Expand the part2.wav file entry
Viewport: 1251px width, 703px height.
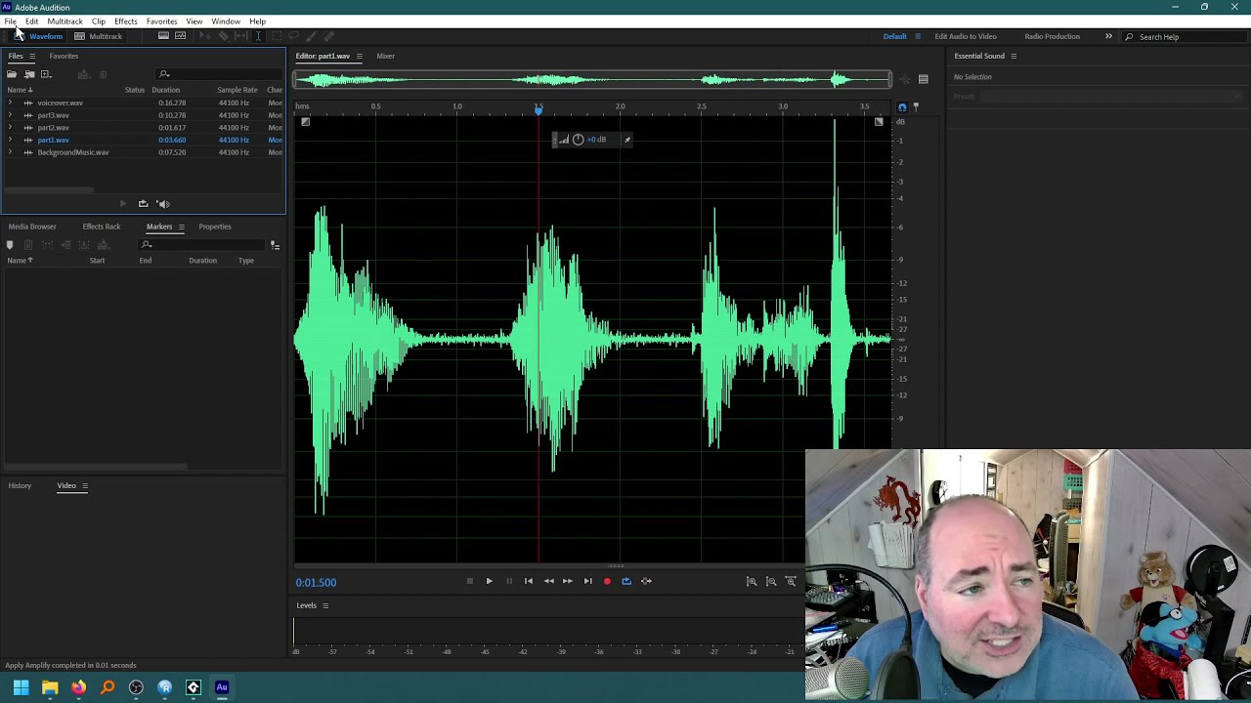10,128
